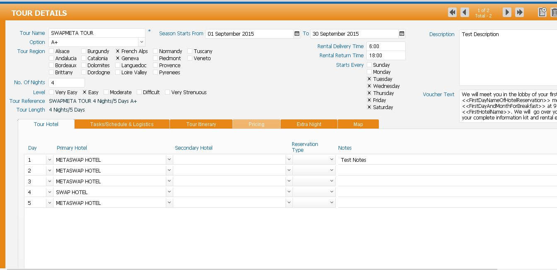This screenshot has height=270, width=557.
Task: Jump to the last tour record
Action: click(x=519, y=12)
